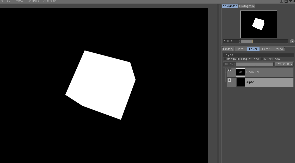The image size is (295, 163).
Task: Open the Compare menu
Action: 33,1
